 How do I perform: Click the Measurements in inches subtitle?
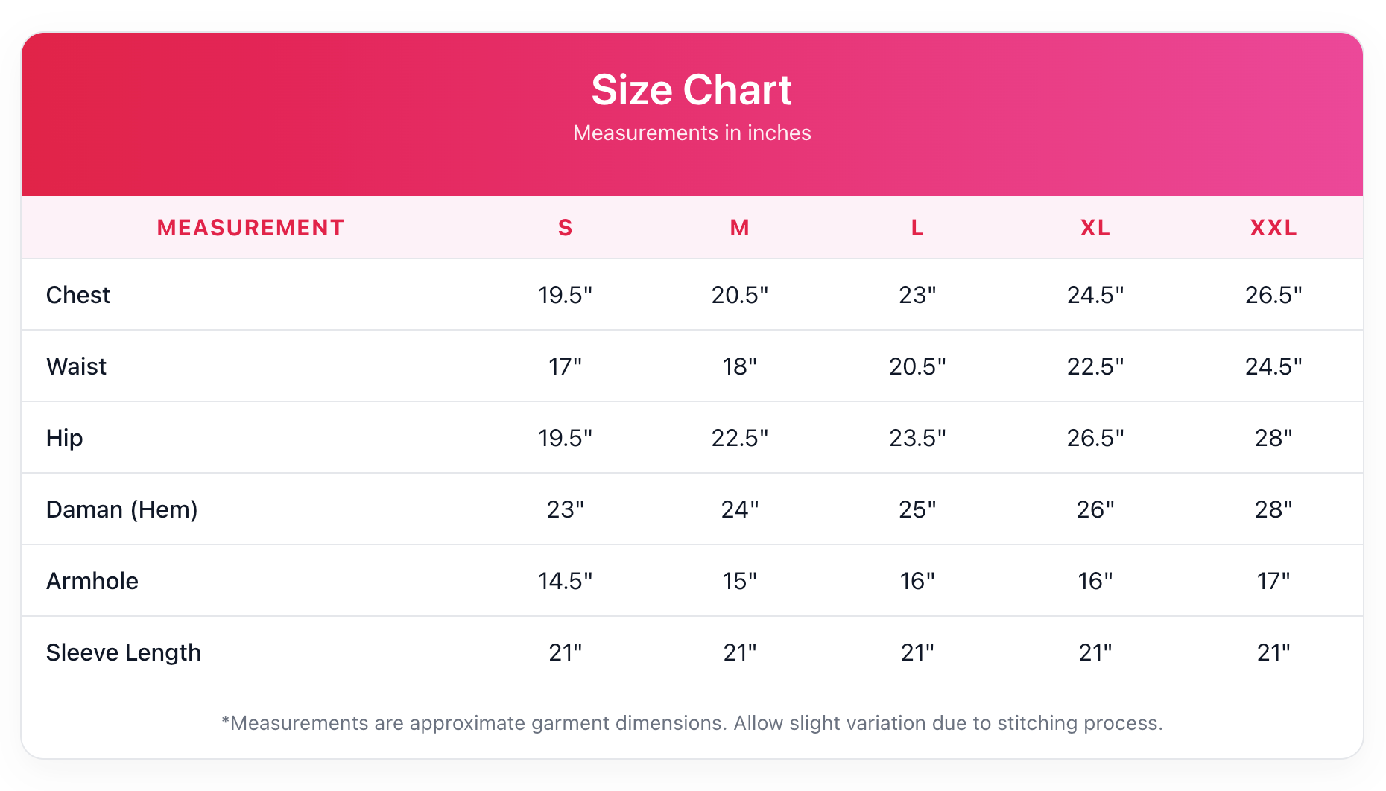692,133
